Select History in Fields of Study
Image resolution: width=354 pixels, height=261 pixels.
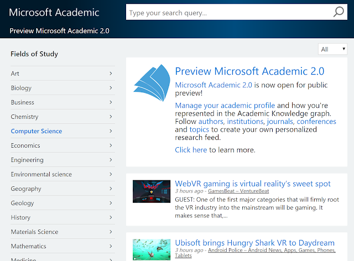pos(20,218)
